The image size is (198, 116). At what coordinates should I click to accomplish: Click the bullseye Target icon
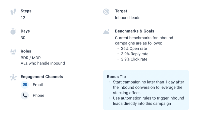pos(106,12)
